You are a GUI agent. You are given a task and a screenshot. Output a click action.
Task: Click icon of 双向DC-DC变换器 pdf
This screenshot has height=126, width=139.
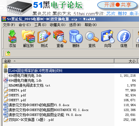(6, 120)
